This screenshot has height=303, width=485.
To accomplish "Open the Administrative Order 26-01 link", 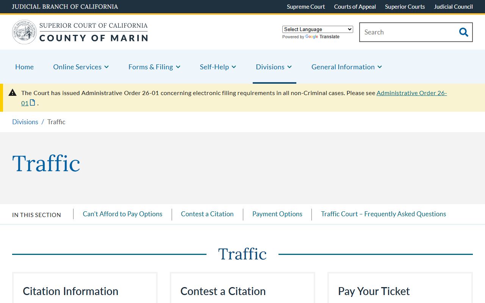I will (411, 93).
